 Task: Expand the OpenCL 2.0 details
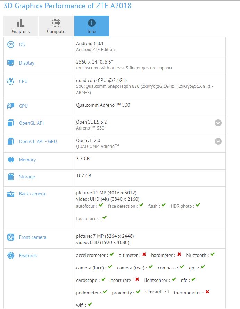click(x=218, y=141)
